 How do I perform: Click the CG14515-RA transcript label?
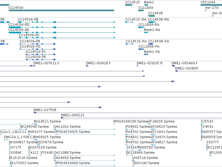(x=136, y=19)
